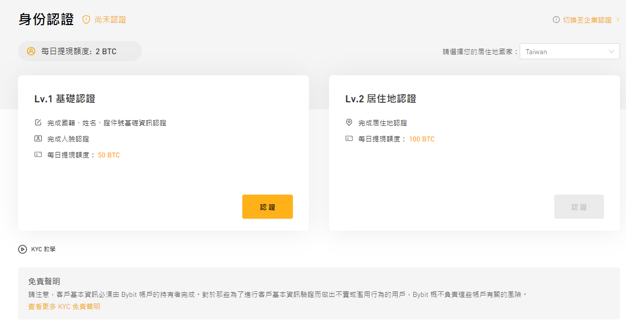Expand the chevron after 切換至企業認證
This screenshot has width=626, height=322.
click(619, 20)
